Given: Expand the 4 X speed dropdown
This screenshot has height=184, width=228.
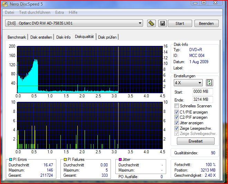Looking at the screenshot, I should click(200, 83).
